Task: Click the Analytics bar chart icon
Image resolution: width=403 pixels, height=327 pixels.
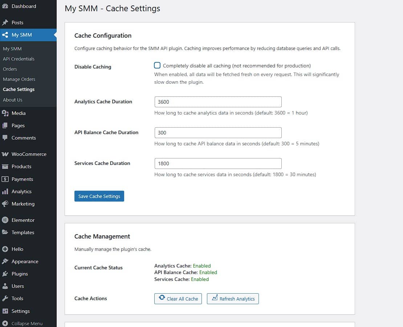Action: pyautogui.click(x=5, y=191)
